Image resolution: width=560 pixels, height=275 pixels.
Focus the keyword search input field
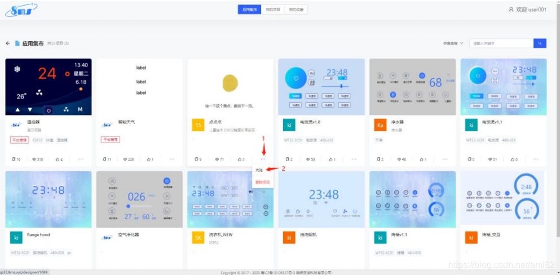pyautogui.click(x=501, y=43)
